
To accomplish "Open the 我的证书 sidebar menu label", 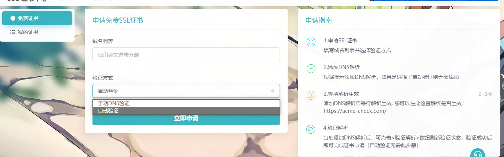I will click(28, 32).
